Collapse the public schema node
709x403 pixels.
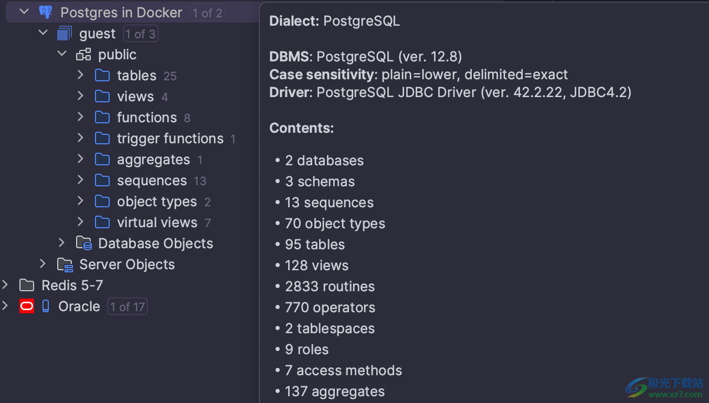tap(62, 54)
